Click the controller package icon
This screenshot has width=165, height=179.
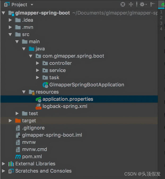click(45, 63)
